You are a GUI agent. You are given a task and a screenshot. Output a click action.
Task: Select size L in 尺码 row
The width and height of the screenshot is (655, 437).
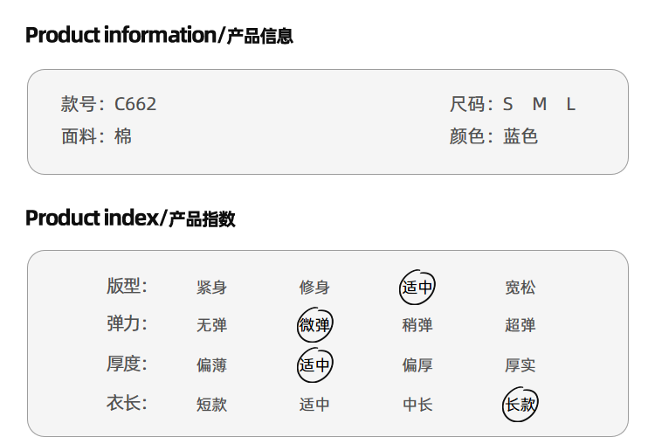pyautogui.click(x=571, y=105)
